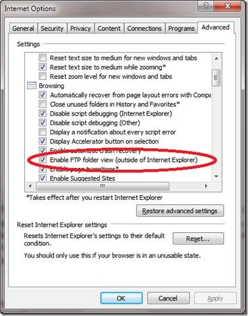The image size is (248, 316).
Task: Open the Connections tab
Action: (144, 28)
